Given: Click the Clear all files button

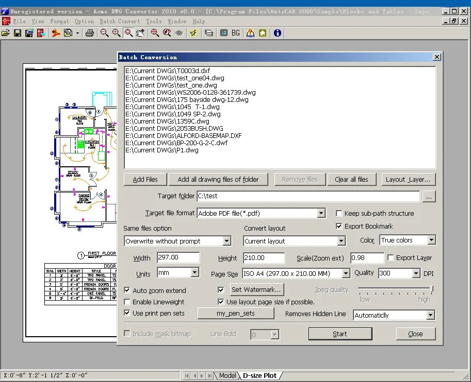Looking at the screenshot, I should [x=351, y=179].
